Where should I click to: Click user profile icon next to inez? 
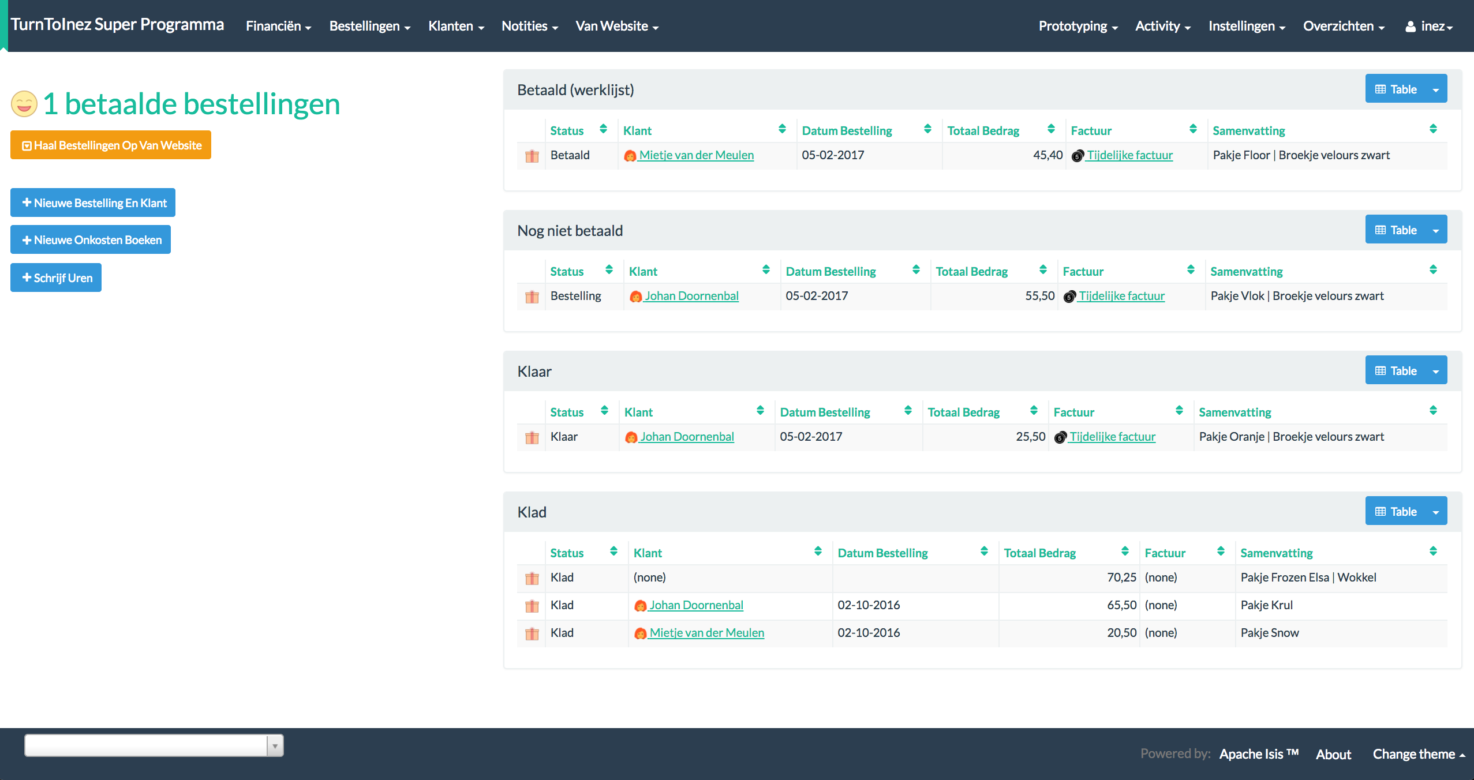1411,27
